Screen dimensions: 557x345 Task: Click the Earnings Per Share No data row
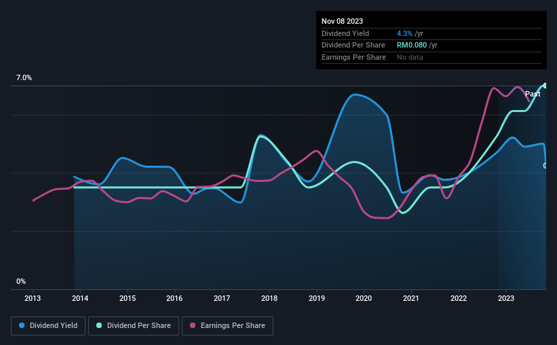pos(431,57)
